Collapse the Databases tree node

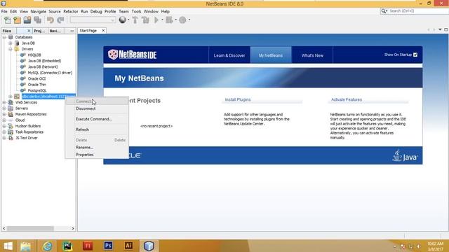pos(4,37)
